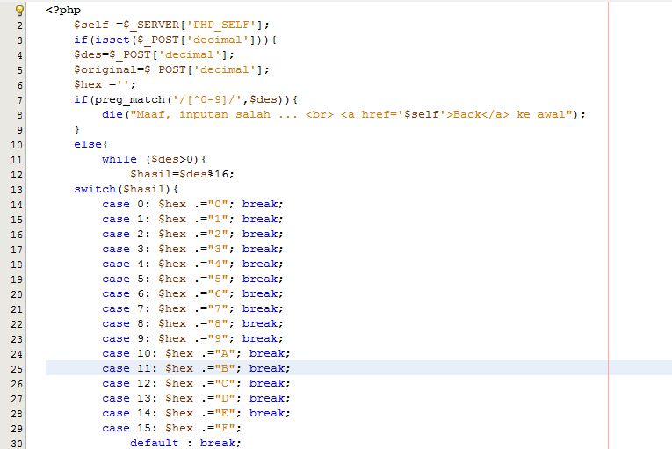Click the case 13 "D" line

coord(196,398)
